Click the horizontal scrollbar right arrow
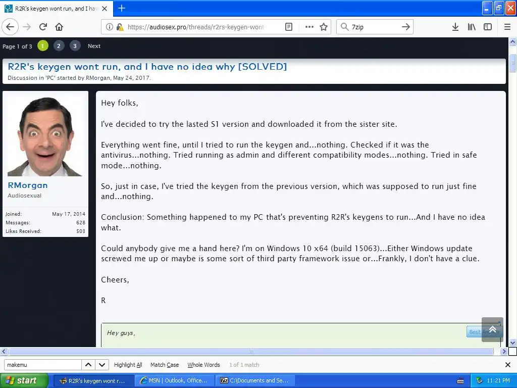The image size is (517, 388). click(x=503, y=351)
